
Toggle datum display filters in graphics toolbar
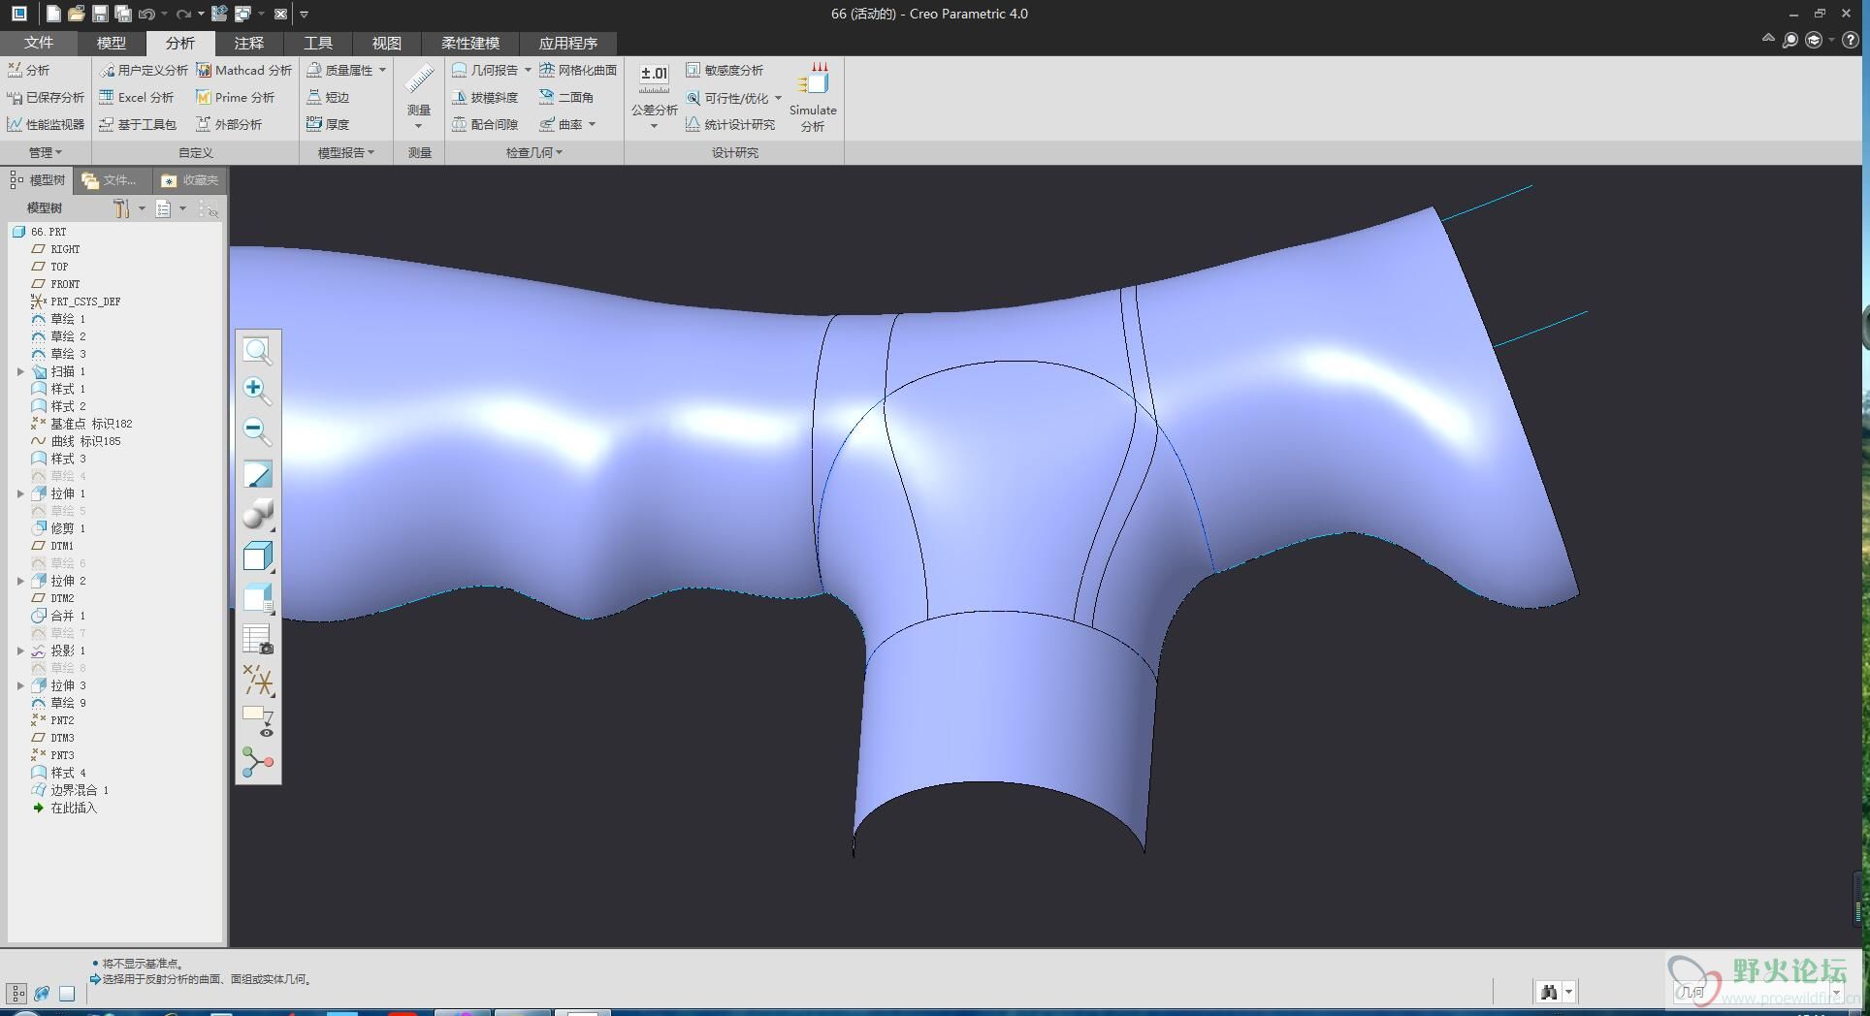pos(257,681)
